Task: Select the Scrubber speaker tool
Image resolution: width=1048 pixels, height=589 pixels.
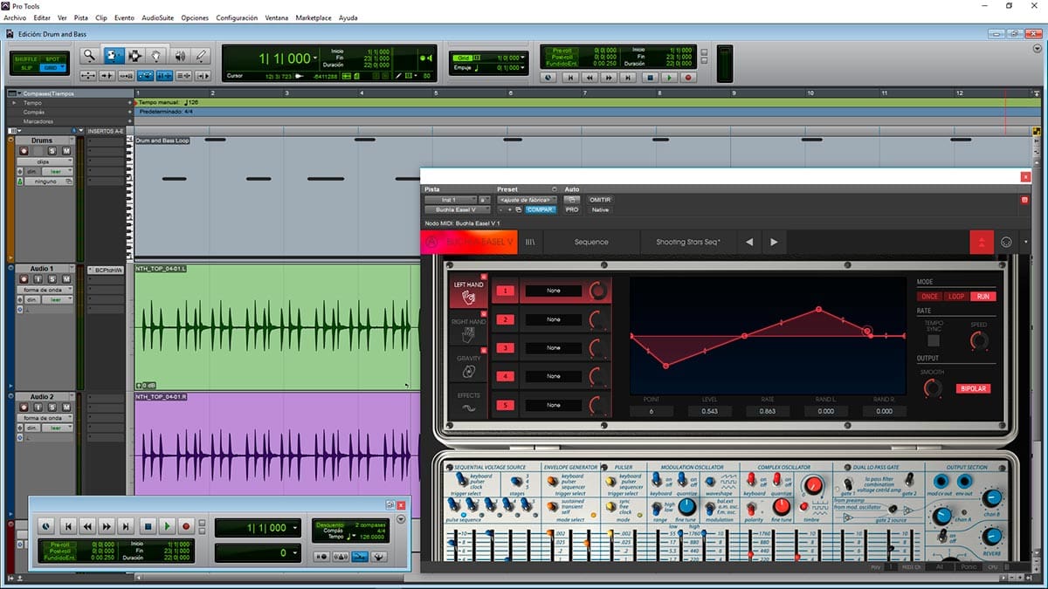Action: [179, 56]
